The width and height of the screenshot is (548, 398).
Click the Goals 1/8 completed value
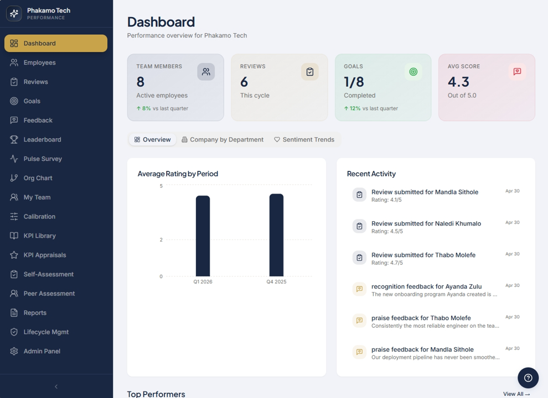click(x=354, y=82)
